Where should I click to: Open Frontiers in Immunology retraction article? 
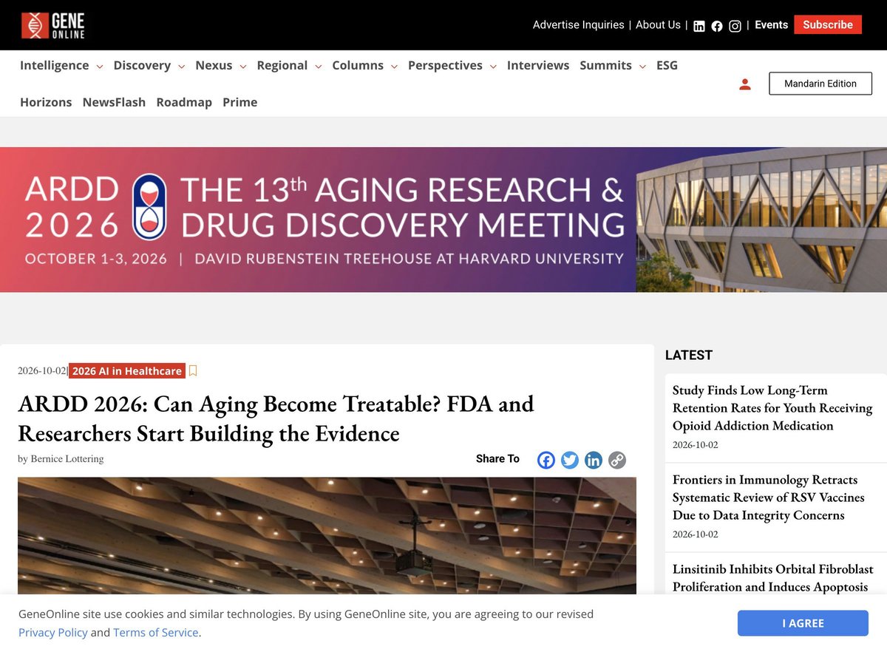pyautogui.click(x=769, y=498)
